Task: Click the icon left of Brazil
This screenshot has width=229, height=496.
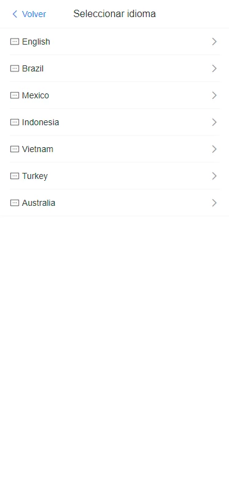Action: click(15, 68)
